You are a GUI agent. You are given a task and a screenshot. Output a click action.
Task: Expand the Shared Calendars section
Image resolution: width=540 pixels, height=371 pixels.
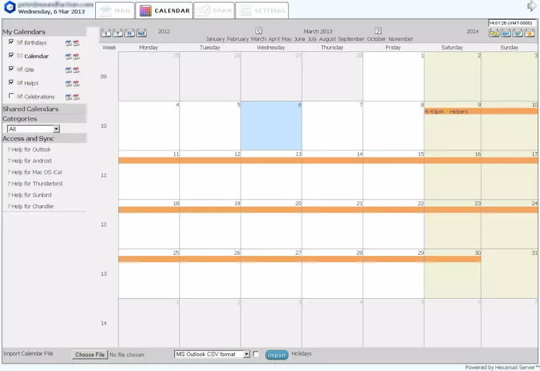pos(30,109)
